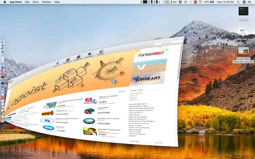The image size is (255, 159).
Task: Open the AIRHEART promotional banner
Action: pyautogui.click(x=146, y=78)
